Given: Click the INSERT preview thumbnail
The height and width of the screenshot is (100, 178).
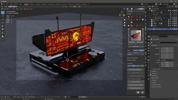Looking at the screenshot, I should tap(136, 35).
